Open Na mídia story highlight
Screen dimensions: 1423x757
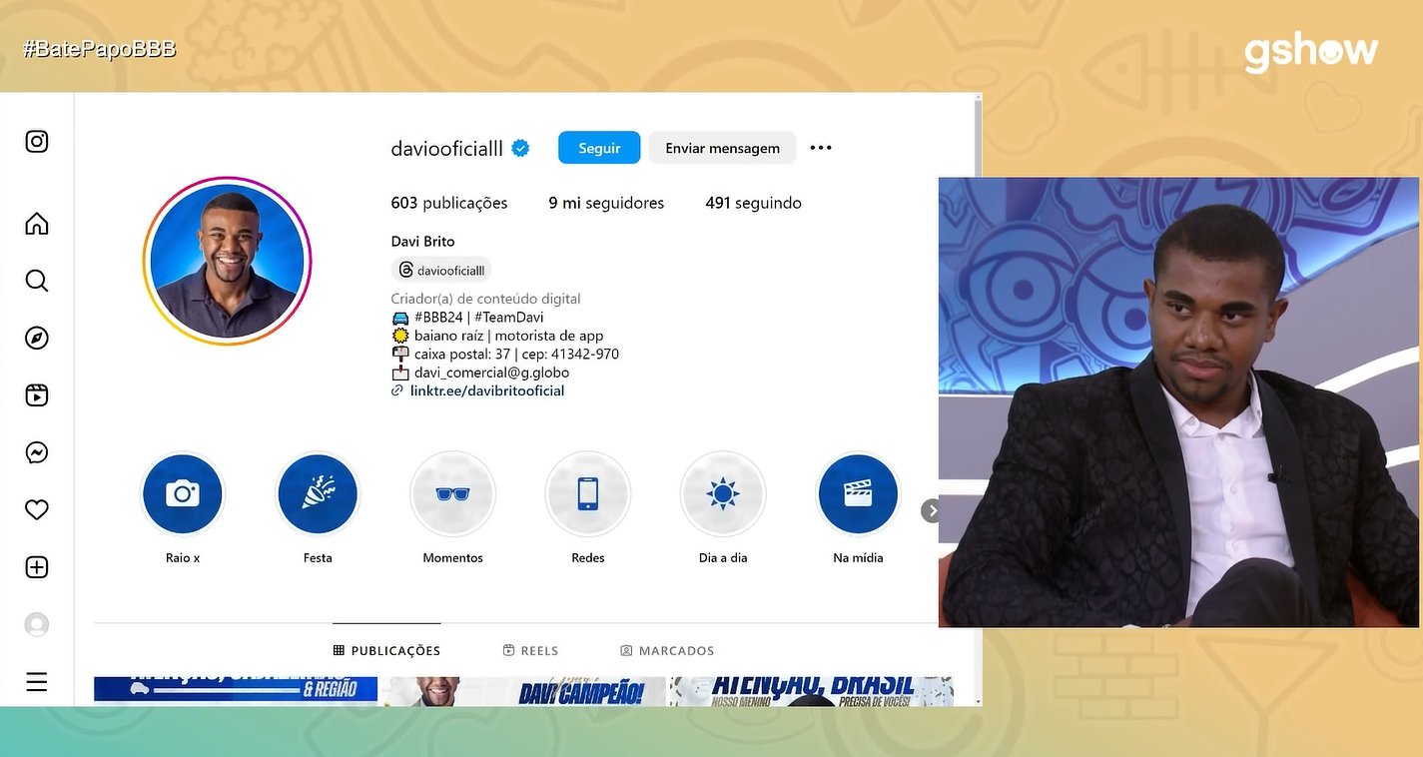[x=858, y=494]
